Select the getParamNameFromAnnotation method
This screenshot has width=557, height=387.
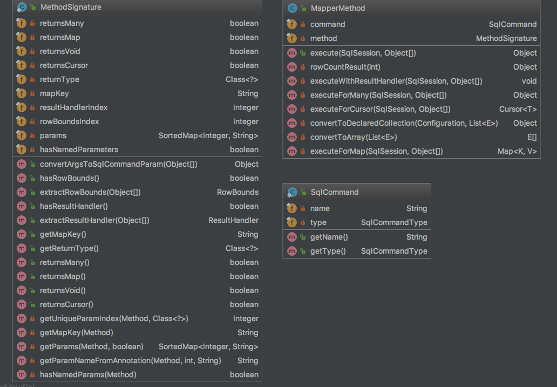[137, 361]
